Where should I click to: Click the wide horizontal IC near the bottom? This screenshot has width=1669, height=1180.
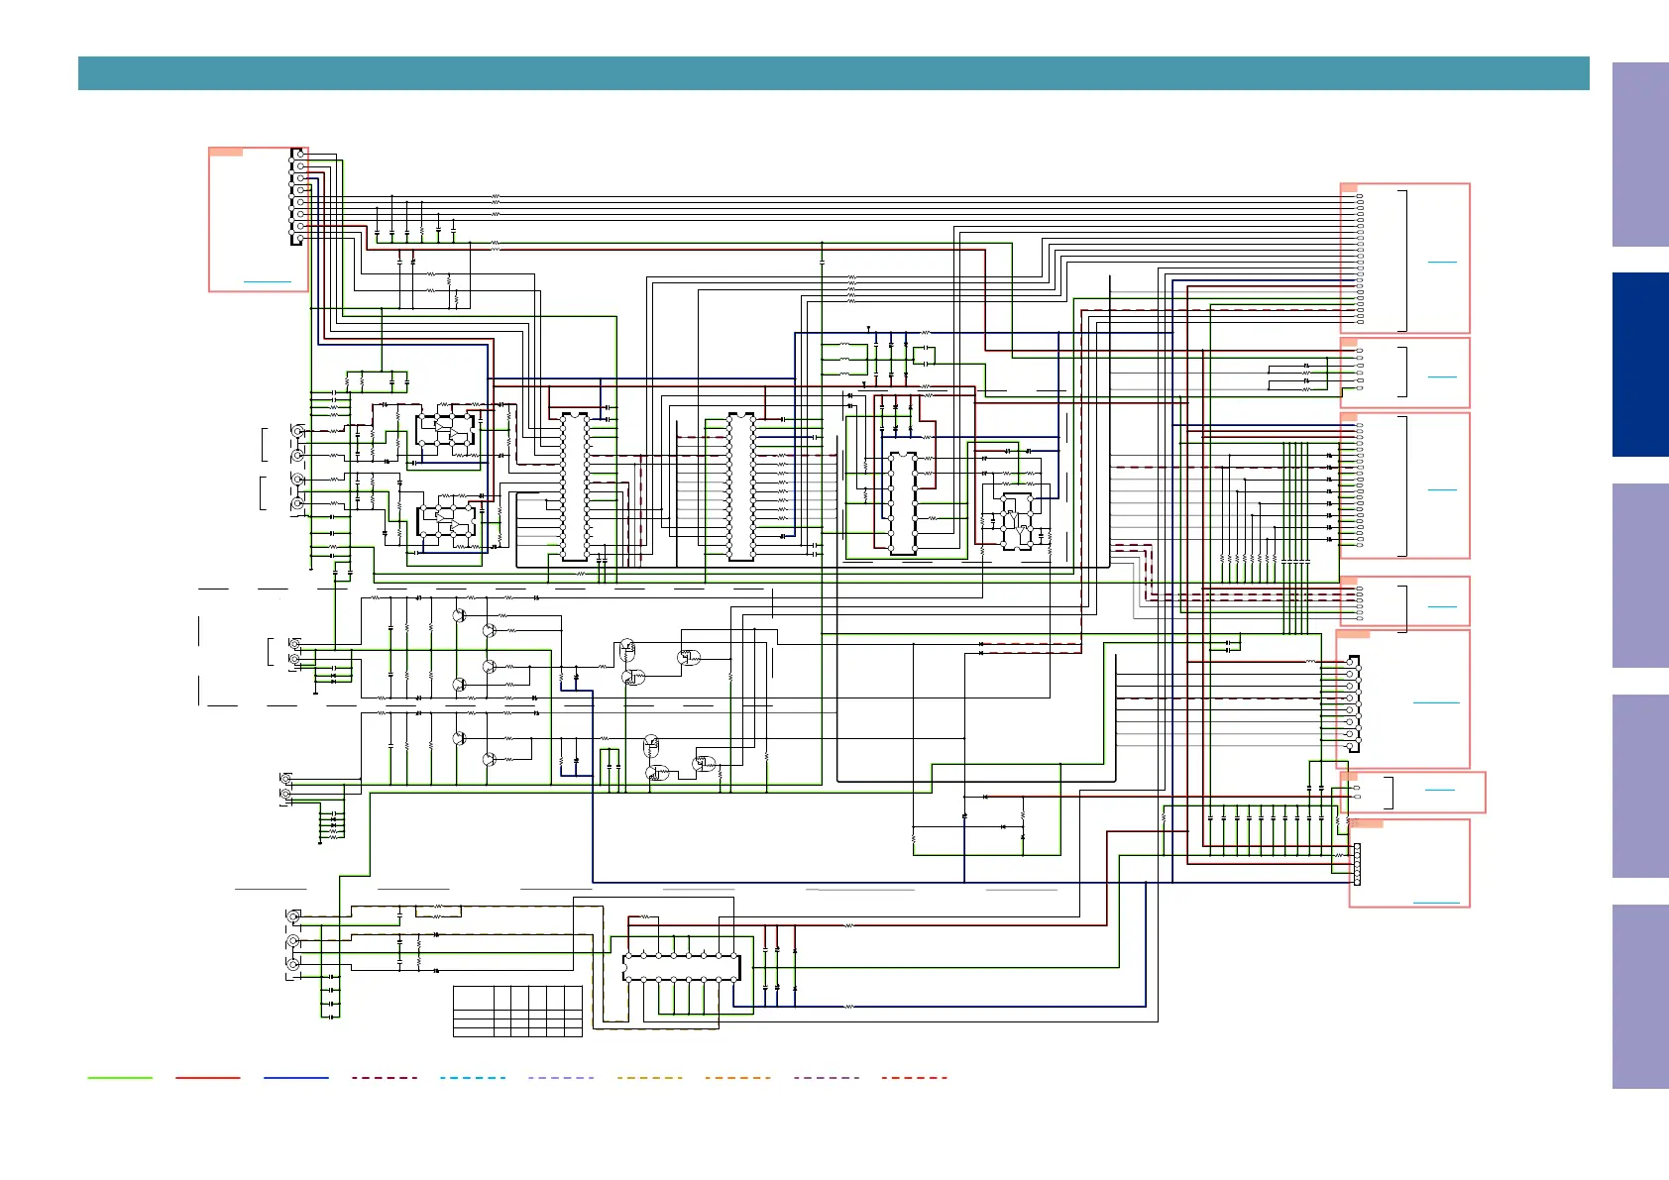[682, 967]
